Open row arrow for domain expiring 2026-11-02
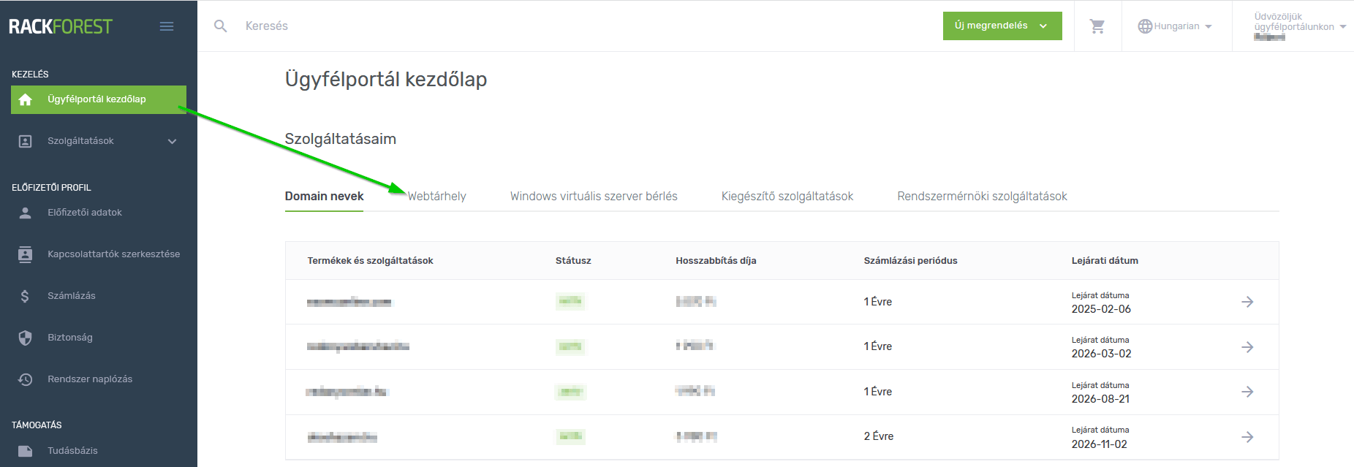1354x467 pixels. [x=1247, y=437]
